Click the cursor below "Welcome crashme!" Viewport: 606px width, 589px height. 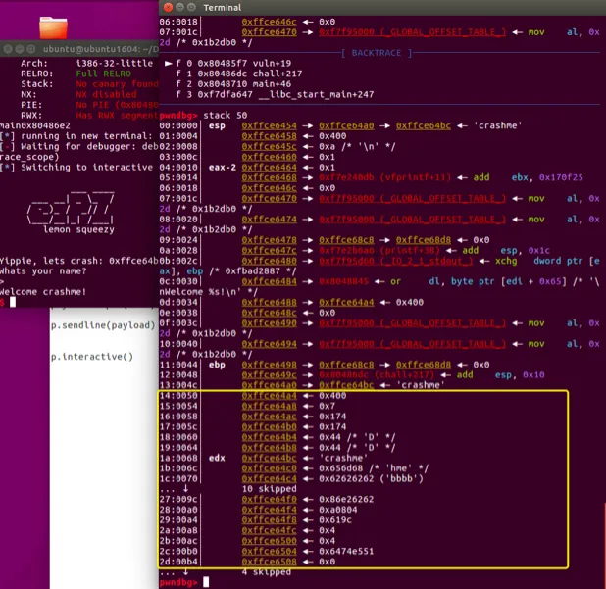coord(13,302)
